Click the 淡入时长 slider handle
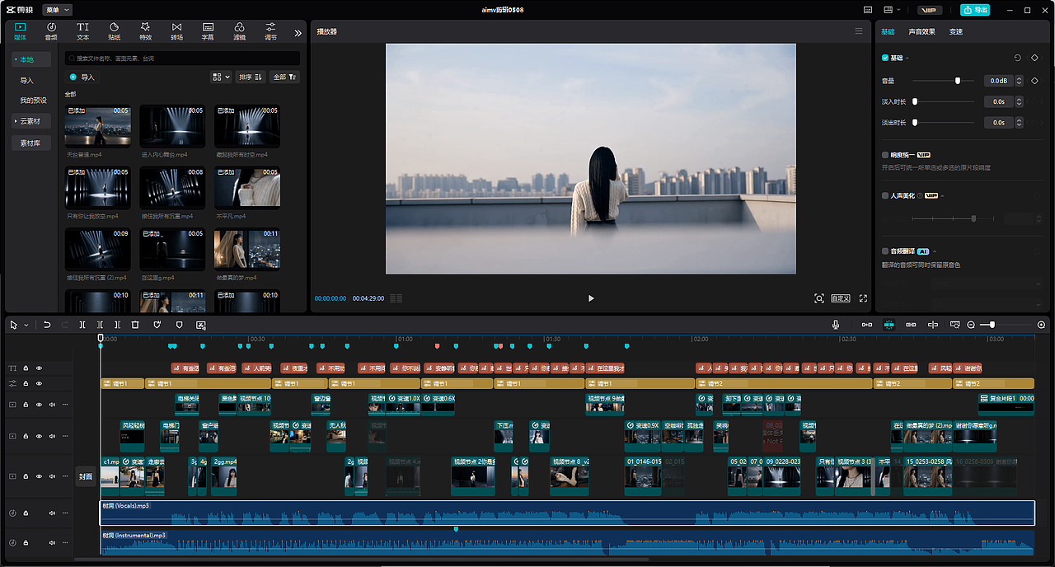This screenshot has height=567, width=1055. (915, 101)
